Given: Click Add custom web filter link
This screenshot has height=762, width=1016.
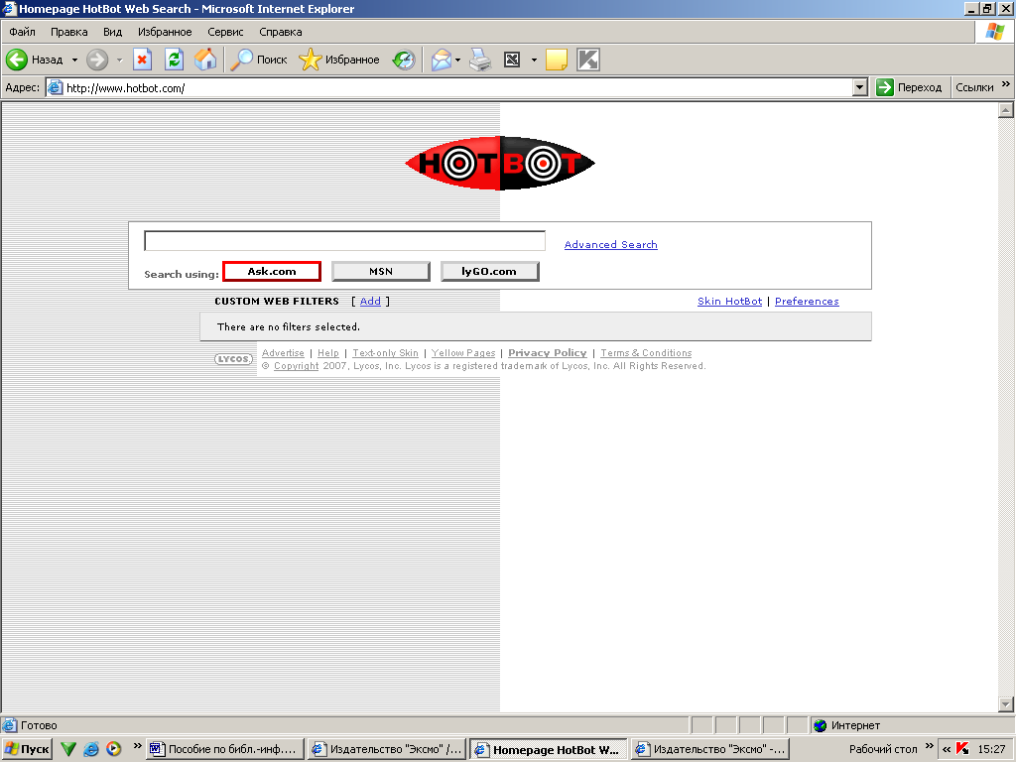Looking at the screenshot, I should click(370, 302).
